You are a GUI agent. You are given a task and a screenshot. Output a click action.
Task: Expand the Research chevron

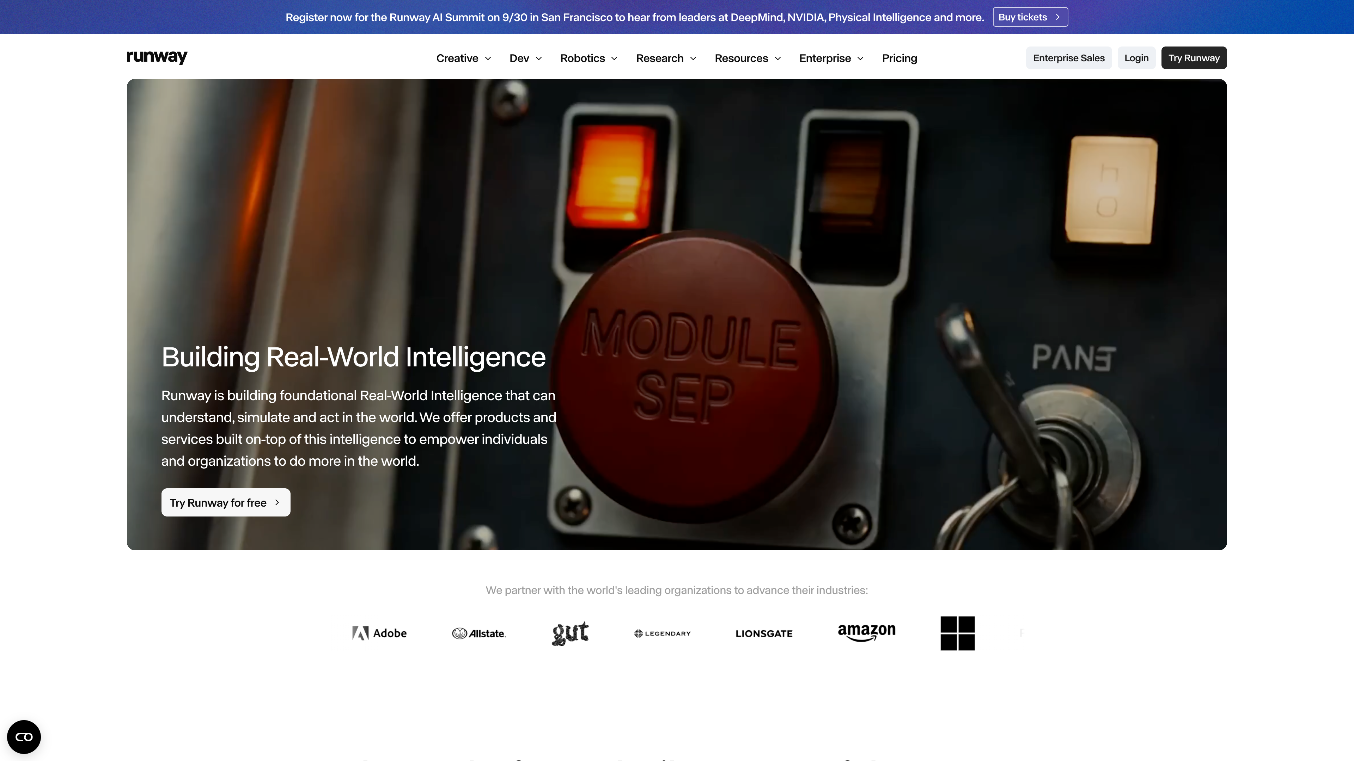(x=693, y=58)
